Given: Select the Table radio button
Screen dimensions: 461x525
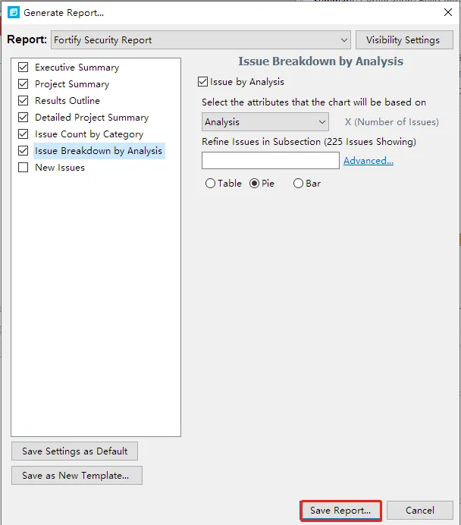Looking at the screenshot, I should (210, 184).
